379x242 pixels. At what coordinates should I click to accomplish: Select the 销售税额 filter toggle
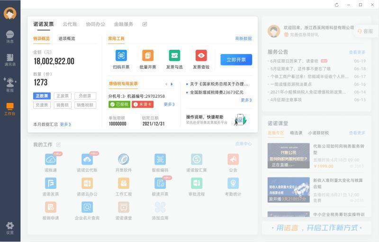coord(85,105)
